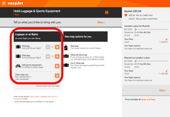Open cabin bags, luggage and sports equipment link

click(x=36, y=97)
